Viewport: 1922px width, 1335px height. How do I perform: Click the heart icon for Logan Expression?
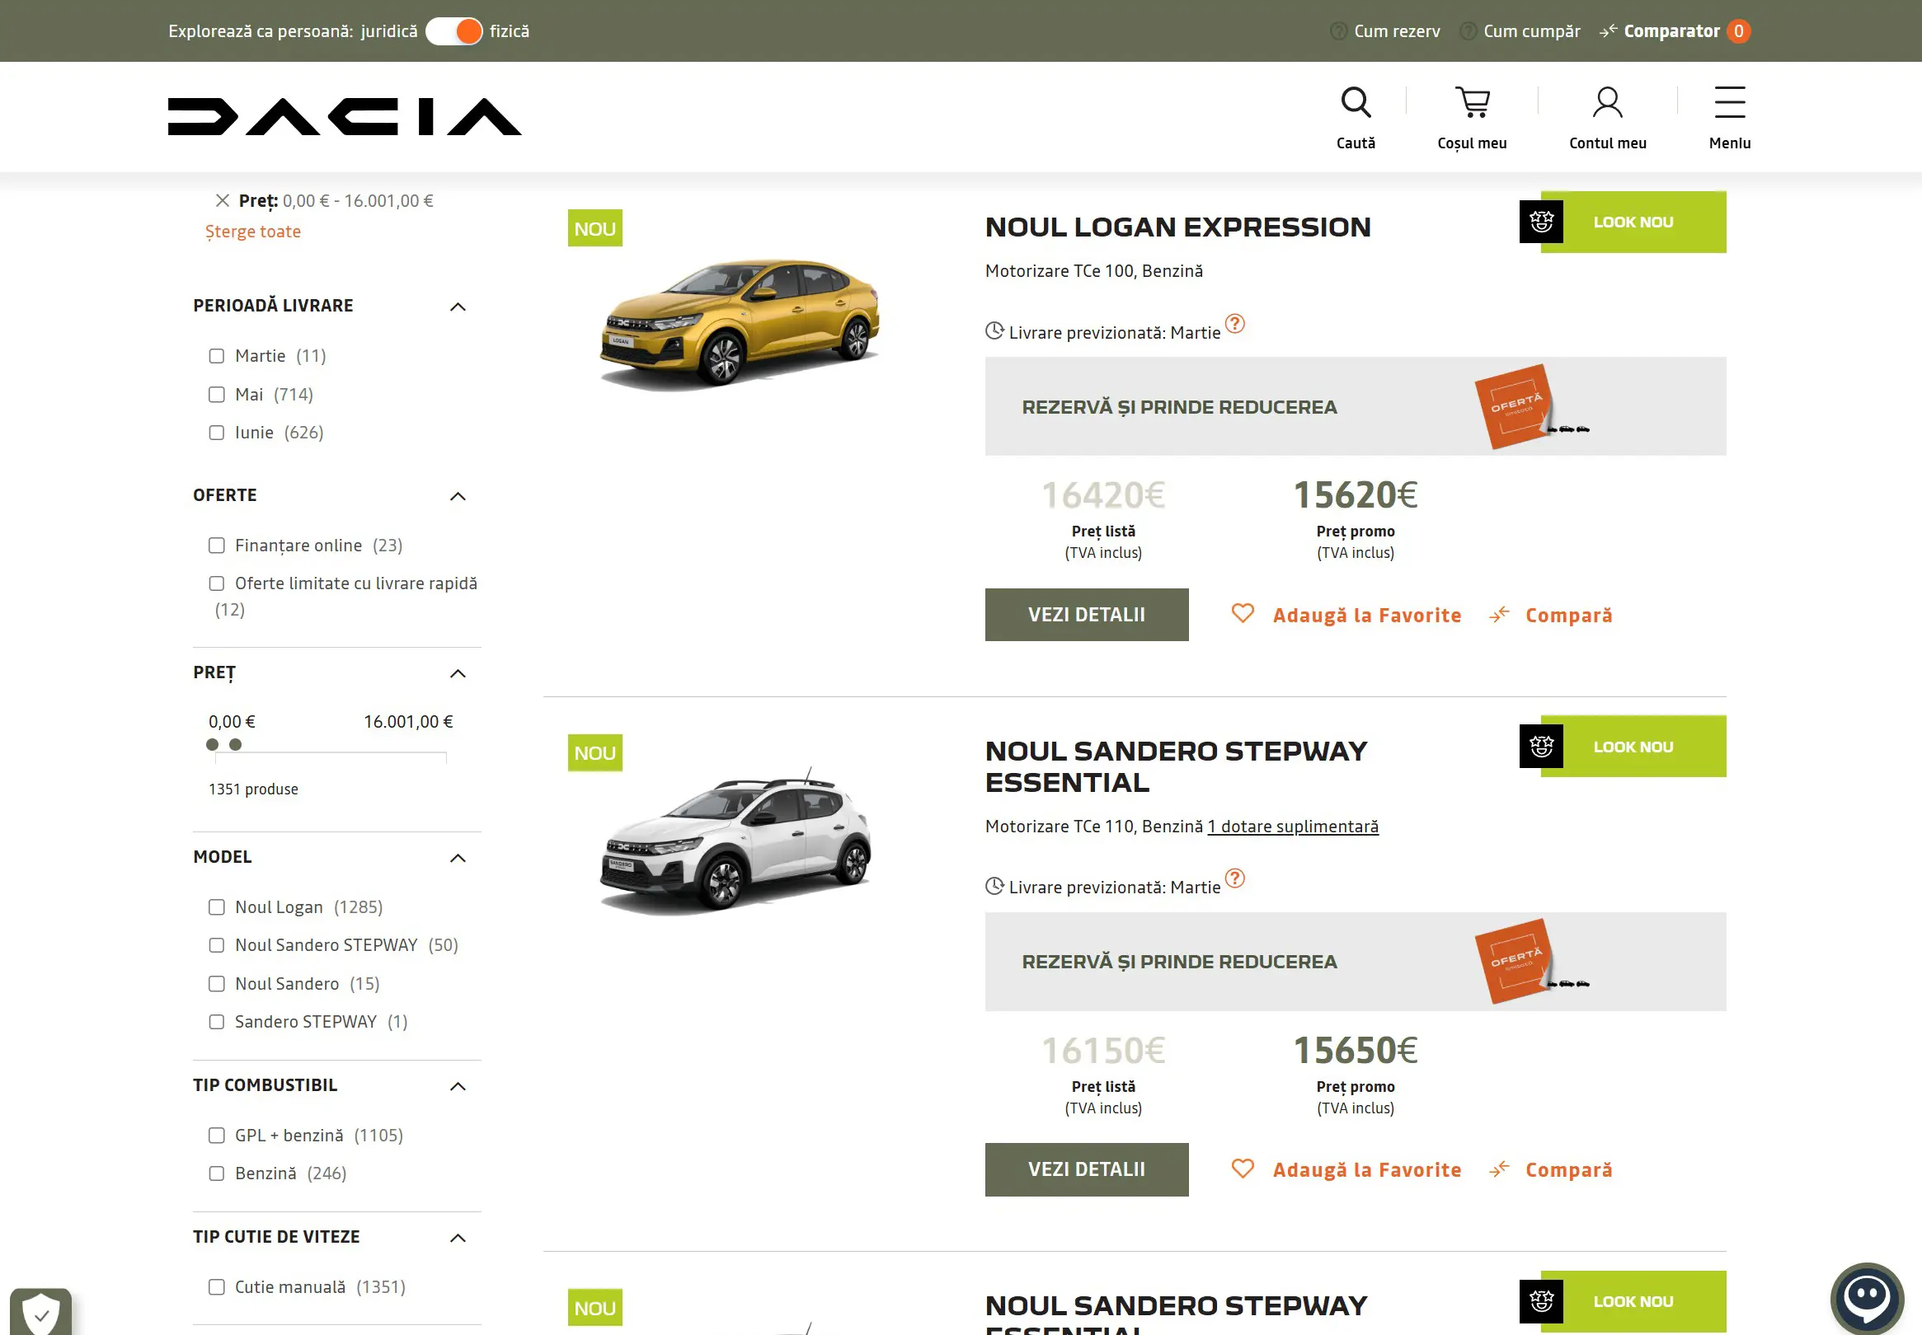click(x=1243, y=614)
